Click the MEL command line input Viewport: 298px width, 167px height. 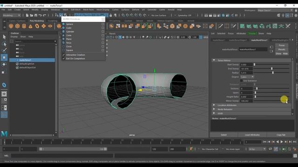[x=62, y=156]
